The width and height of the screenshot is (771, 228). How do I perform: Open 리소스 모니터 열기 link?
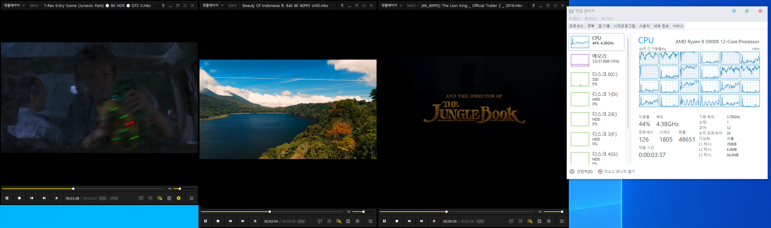(x=617, y=171)
